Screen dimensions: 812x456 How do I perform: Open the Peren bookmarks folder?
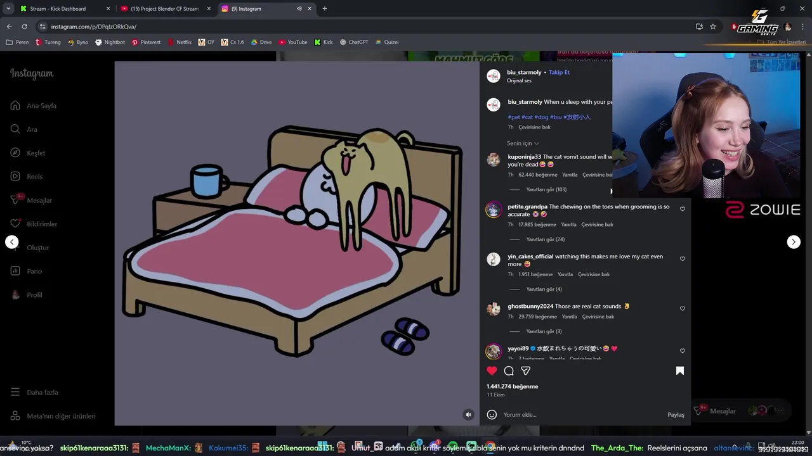coord(17,42)
